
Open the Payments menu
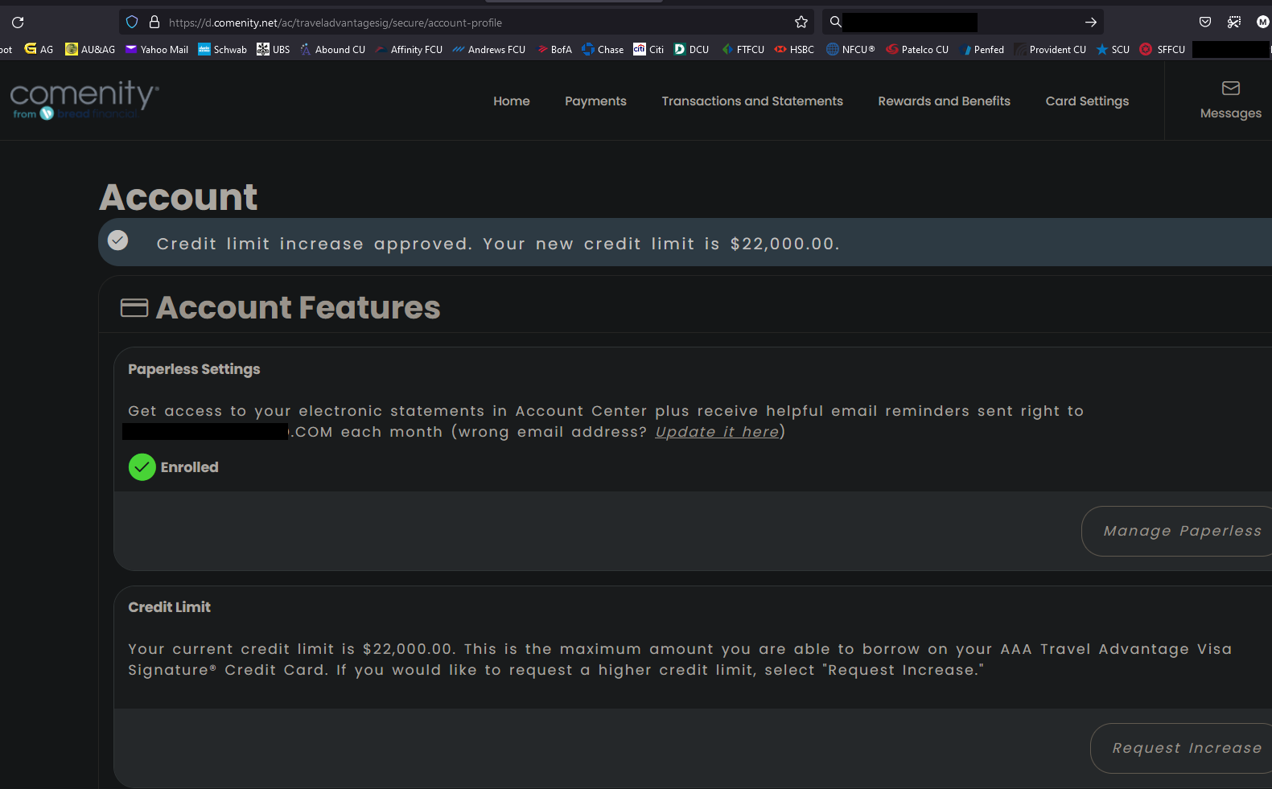tap(595, 101)
